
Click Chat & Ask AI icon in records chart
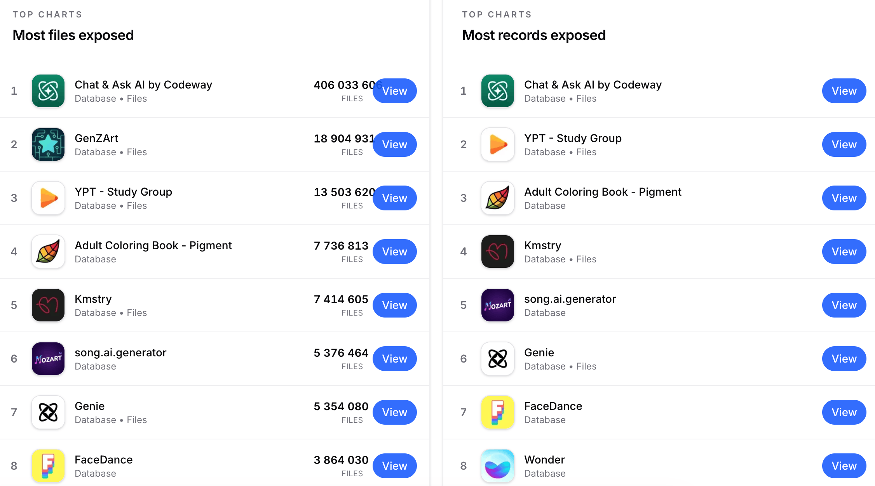[497, 91]
